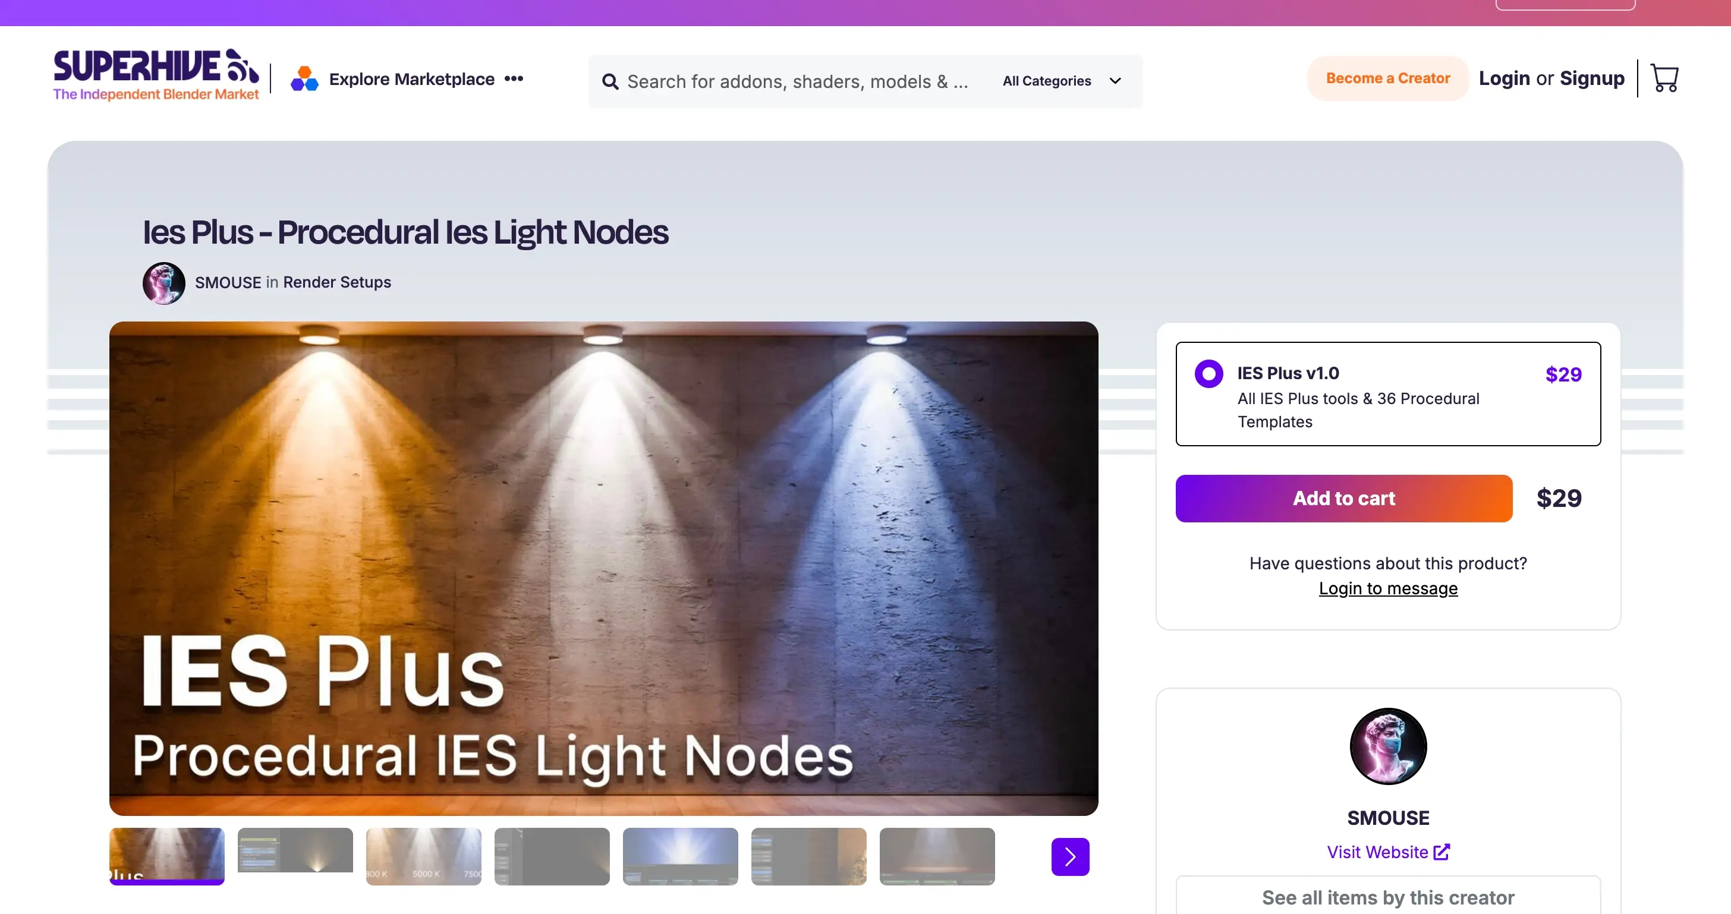Click the search magnifier icon
Viewport: 1731px width, 914px height.
tap(609, 82)
